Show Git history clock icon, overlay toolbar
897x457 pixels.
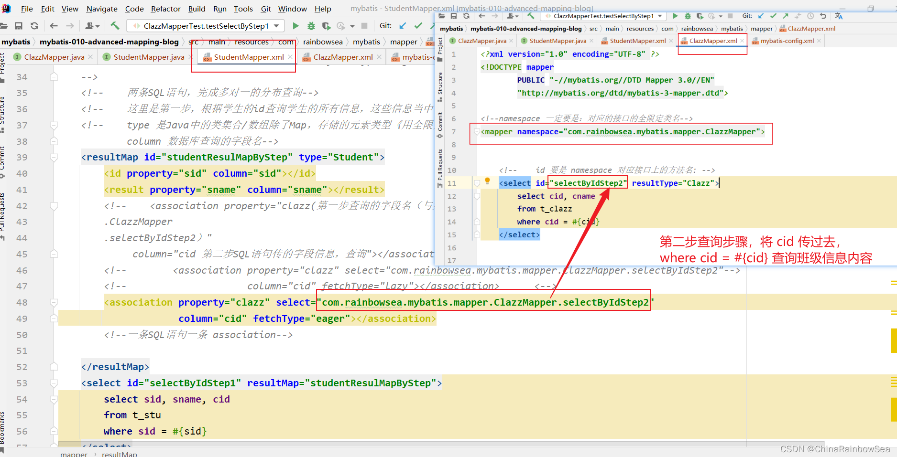click(x=810, y=16)
